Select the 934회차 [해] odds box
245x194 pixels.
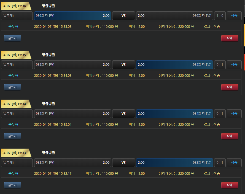coord(72,114)
